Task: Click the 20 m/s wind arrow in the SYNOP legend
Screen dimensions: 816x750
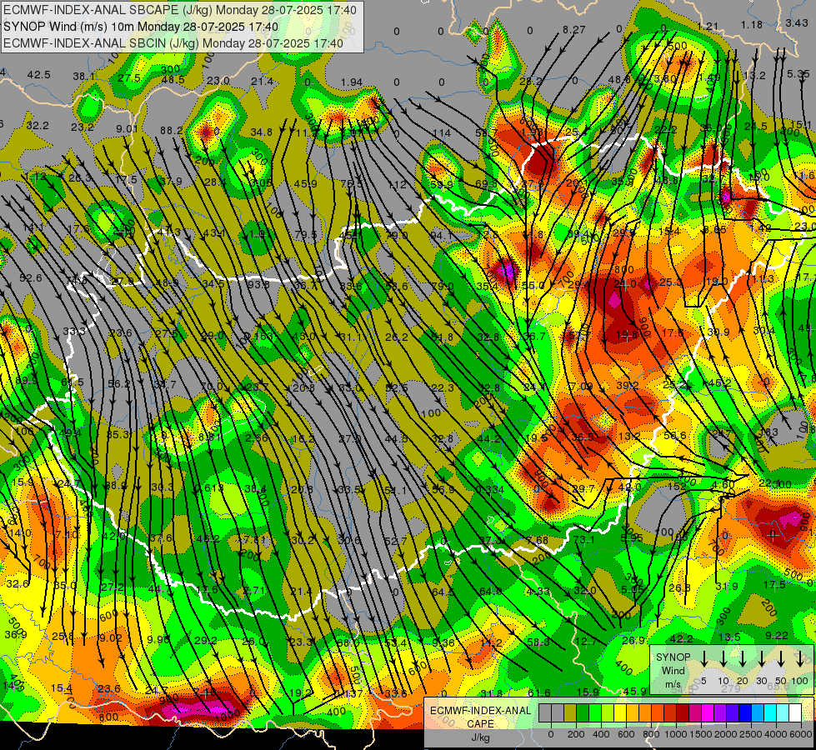Action: 742,658
